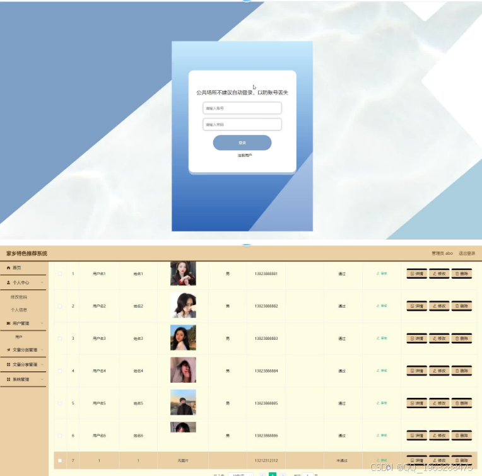The width and height of the screenshot is (482, 476).
Task: Click 审核 for row 用户名3
Action: (382, 338)
